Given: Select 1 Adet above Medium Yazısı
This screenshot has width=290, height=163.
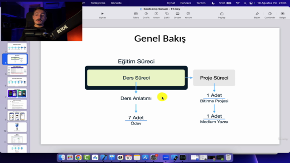Looking at the screenshot, I should tap(214, 116).
